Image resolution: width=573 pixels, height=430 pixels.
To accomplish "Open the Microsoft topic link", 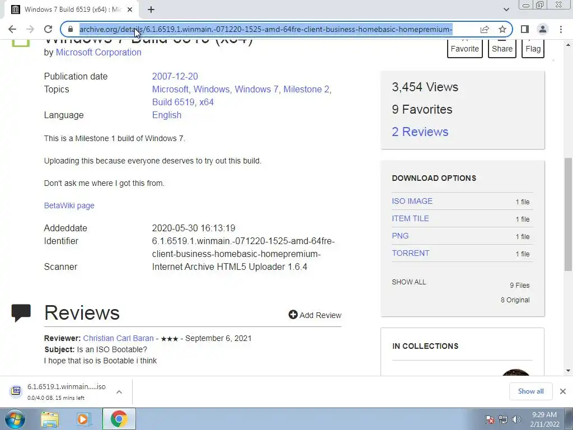I will (170, 89).
